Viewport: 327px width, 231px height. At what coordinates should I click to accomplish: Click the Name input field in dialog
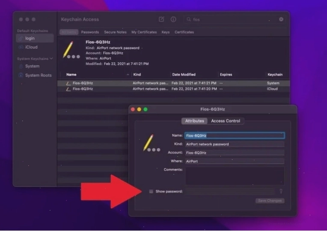point(235,135)
